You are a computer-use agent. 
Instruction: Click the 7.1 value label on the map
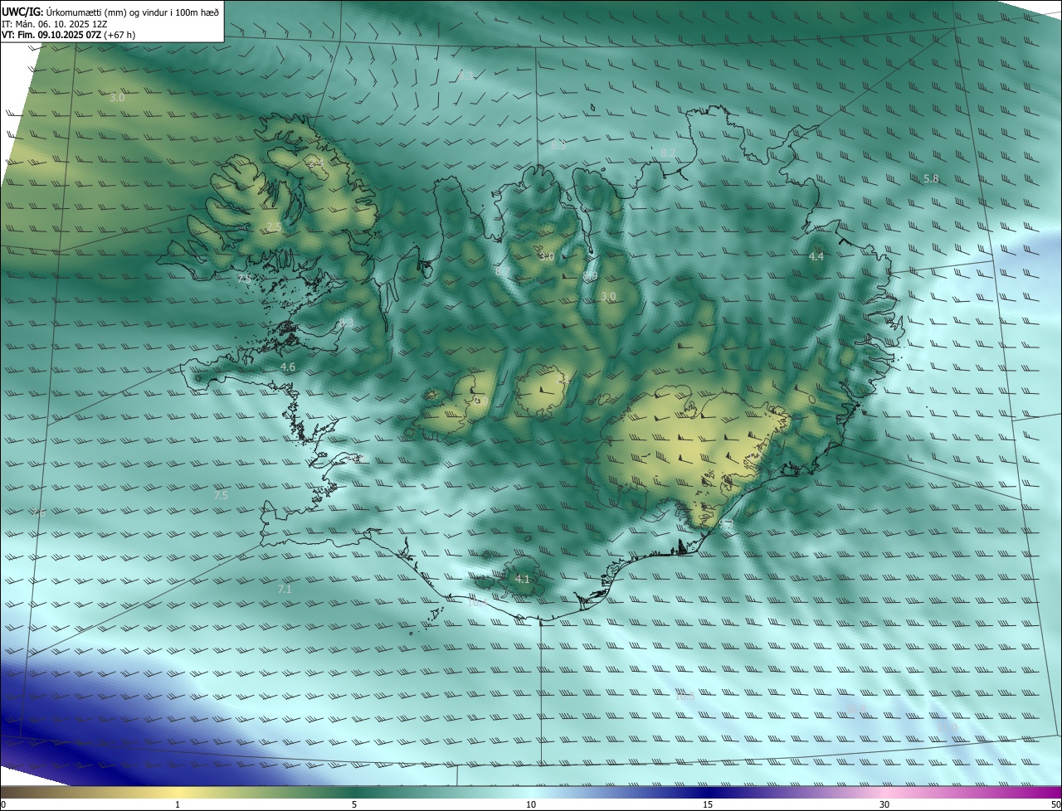click(285, 589)
